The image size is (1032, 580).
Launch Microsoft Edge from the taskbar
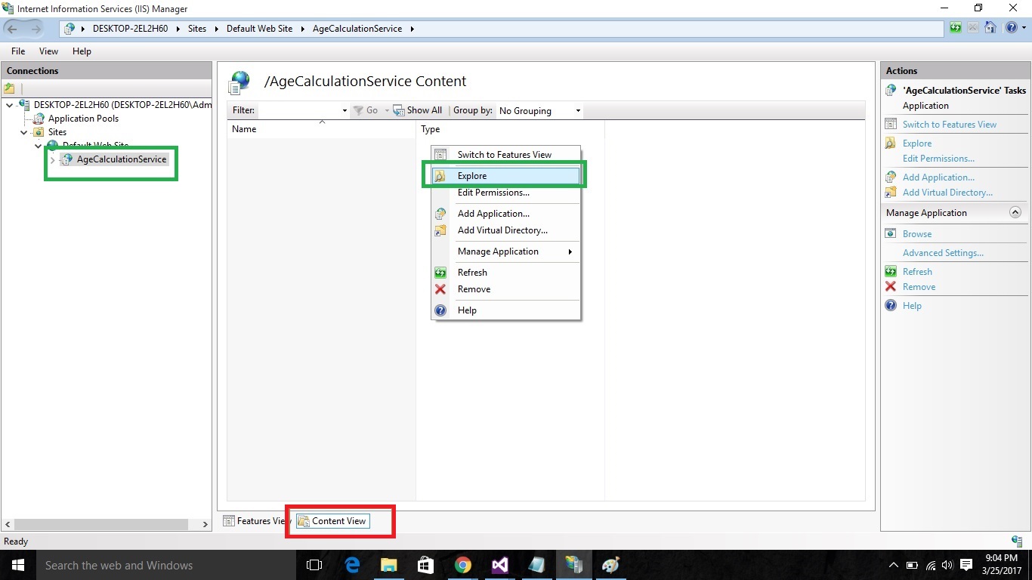point(352,565)
